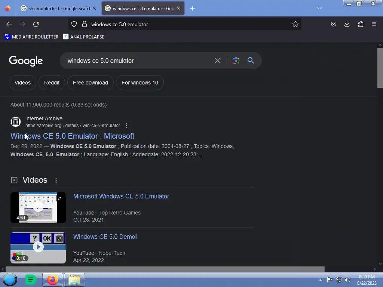The width and height of the screenshot is (383, 287).
Task: Play the 3:18 video thumbnail
Action: [38, 248]
